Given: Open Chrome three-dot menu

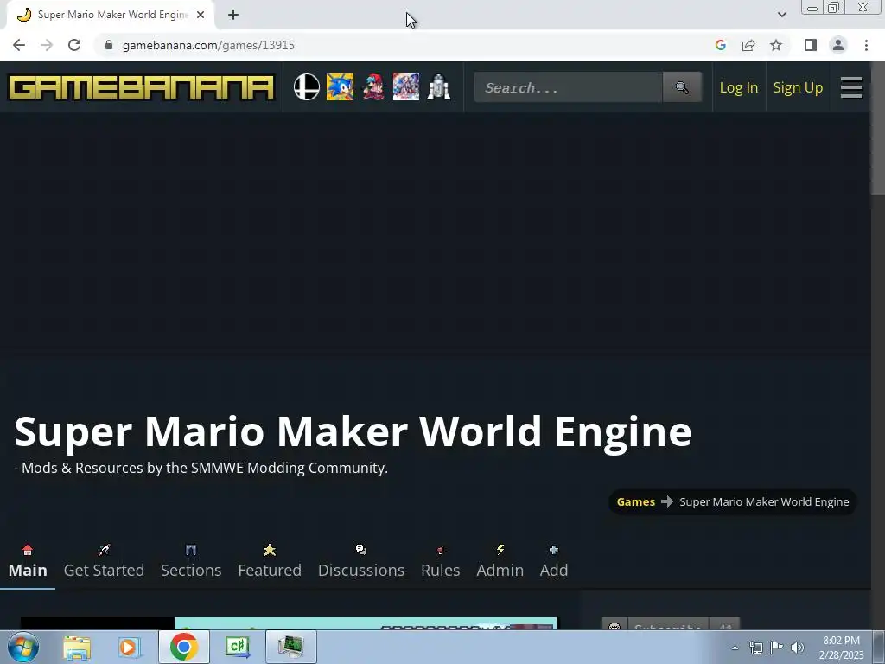Looking at the screenshot, I should pos(866,45).
